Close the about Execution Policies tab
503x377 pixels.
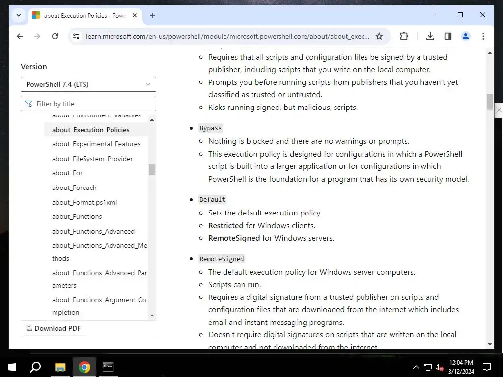[x=135, y=15]
